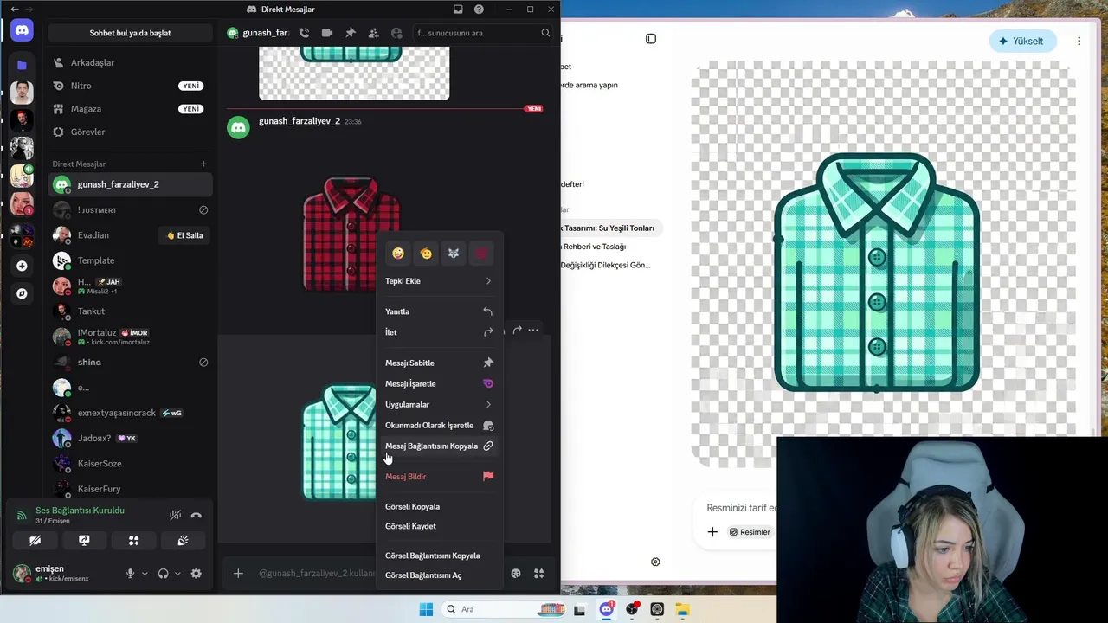The height and width of the screenshot is (623, 1108).
Task: Expand the Tepki Ekle submenu
Action: tap(439, 281)
